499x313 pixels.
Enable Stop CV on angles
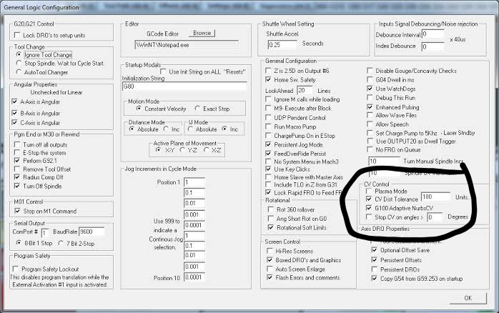click(369, 217)
